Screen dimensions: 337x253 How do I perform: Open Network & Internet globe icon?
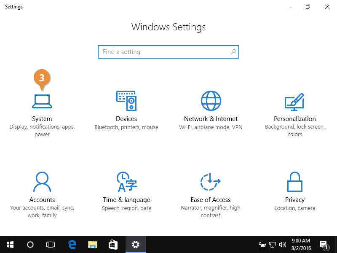211,100
